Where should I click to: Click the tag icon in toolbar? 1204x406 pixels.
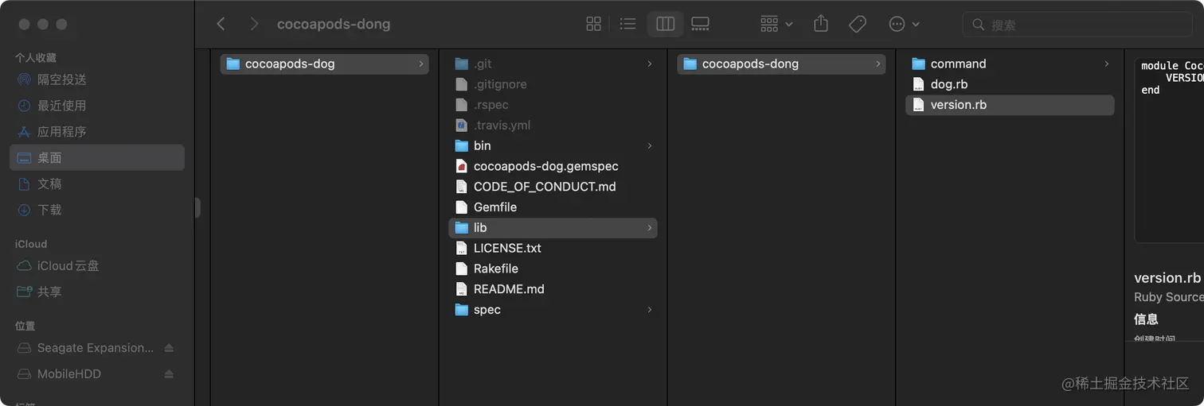858,24
